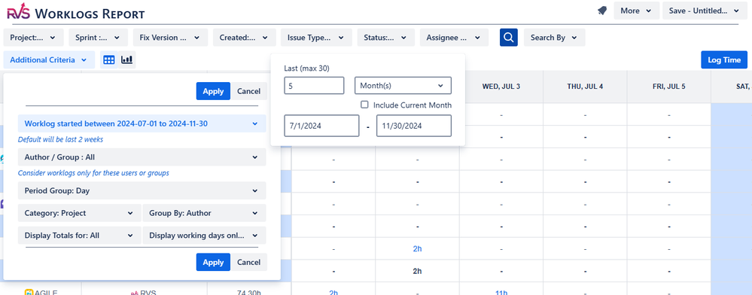Expand Worklog started between date criteria
The width and height of the screenshot is (752, 295).
pos(142,123)
